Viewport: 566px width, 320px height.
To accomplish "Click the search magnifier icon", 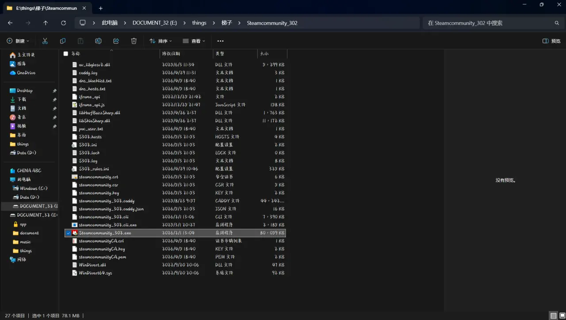I will pos(557,23).
